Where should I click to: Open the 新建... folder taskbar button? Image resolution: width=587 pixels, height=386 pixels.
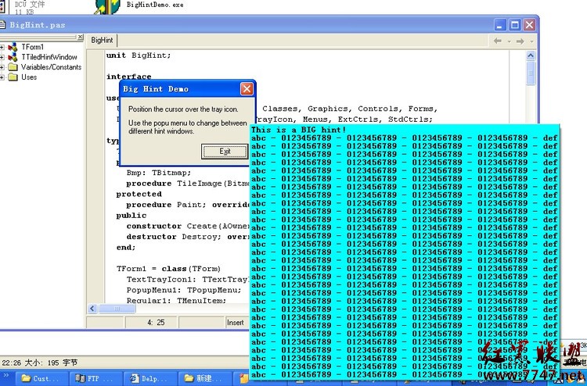(204, 378)
